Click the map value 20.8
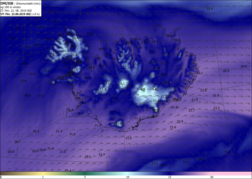Screen dimensions: 252x179 [70, 110]
